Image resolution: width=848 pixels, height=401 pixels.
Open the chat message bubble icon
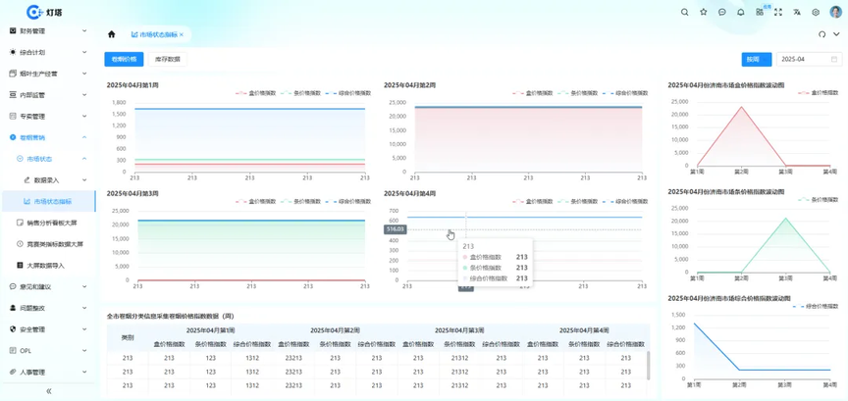coord(722,12)
